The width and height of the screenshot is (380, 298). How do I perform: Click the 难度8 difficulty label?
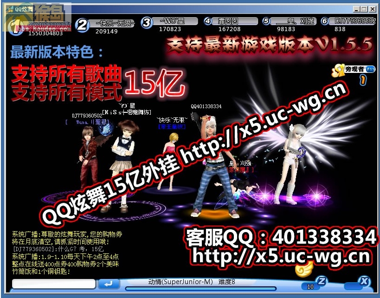point(226,282)
